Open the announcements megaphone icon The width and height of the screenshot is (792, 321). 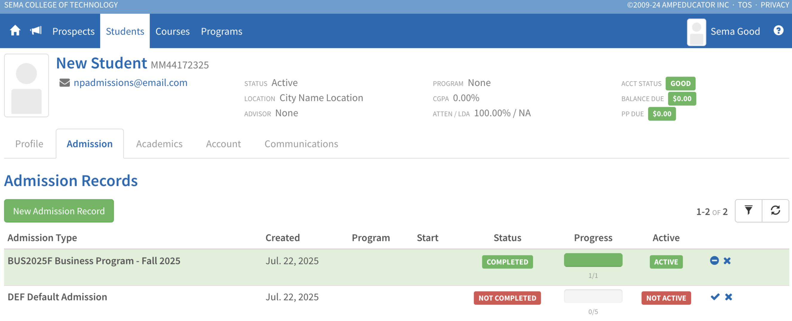36,31
